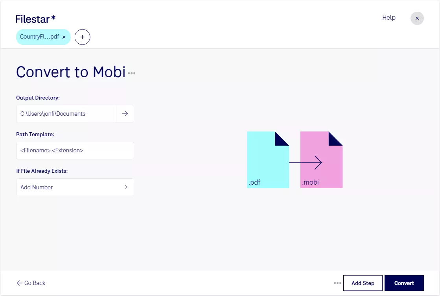Click the Add Step button
Screen dimensions: 440x296
pyautogui.click(x=363, y=283)
